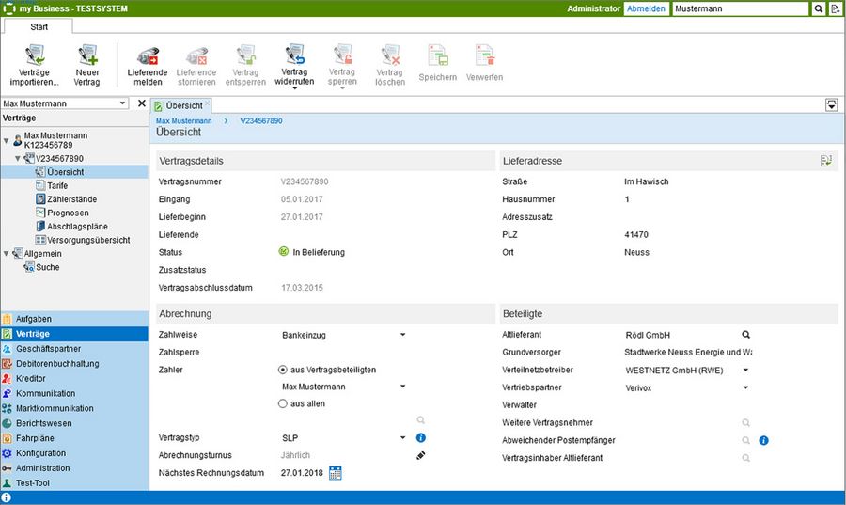This screenshot has width=846, height=505.
Task: Select Suche under Allgemein
Action: pos(48,267)
